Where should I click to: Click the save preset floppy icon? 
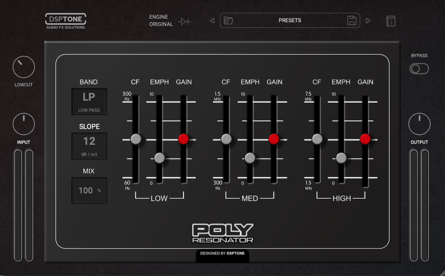tap(352, 21)
